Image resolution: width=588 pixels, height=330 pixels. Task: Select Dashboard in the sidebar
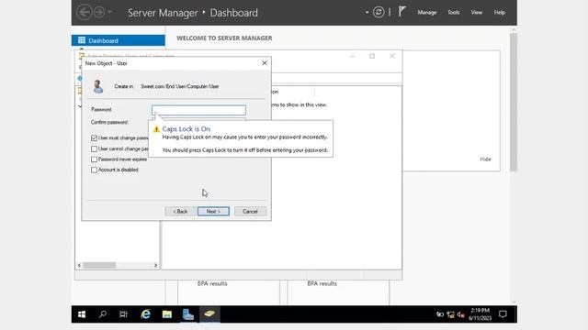click(x=119, y=40)
